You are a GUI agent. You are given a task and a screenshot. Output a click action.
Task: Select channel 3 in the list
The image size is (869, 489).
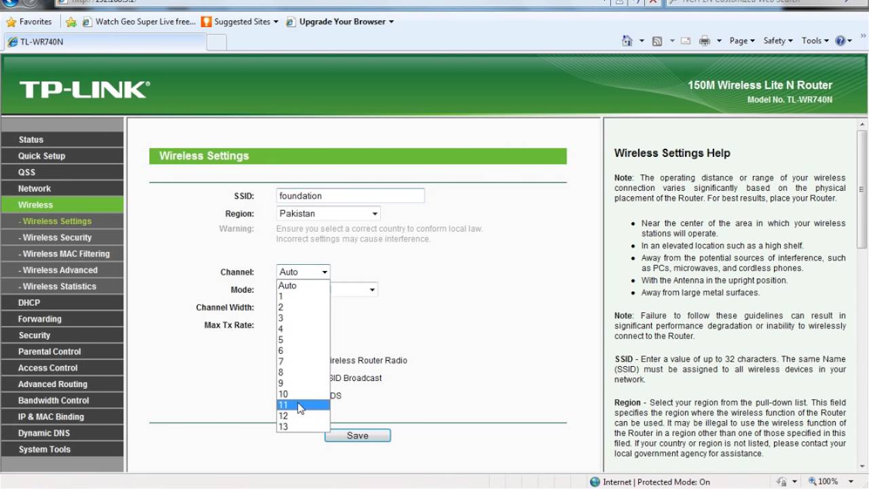(x=303, y=319)
